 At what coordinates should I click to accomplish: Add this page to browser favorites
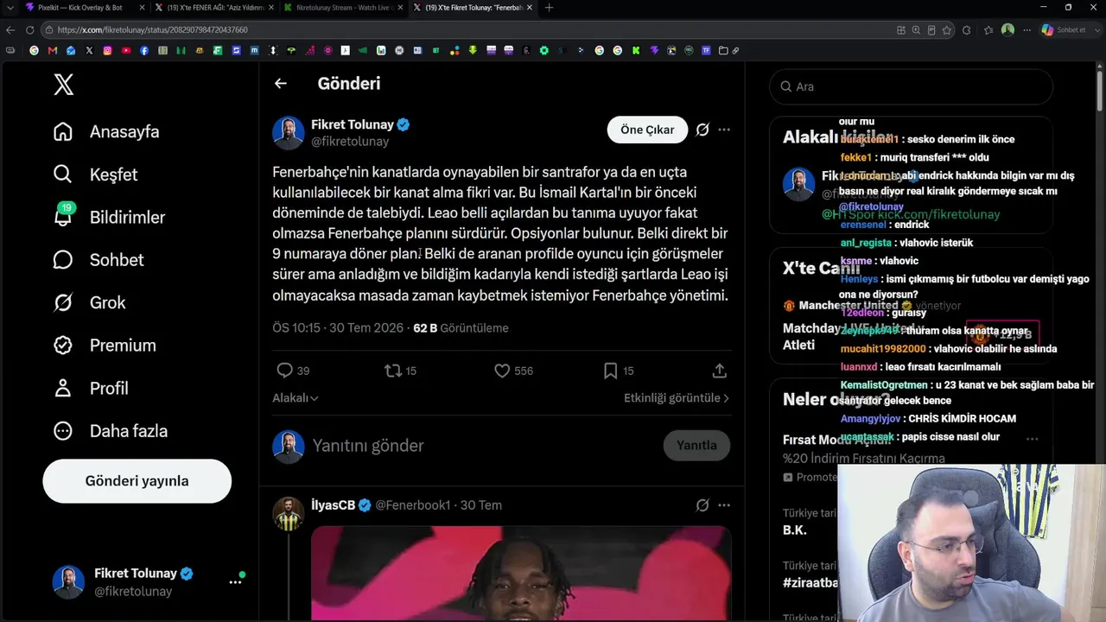point(947,30)
